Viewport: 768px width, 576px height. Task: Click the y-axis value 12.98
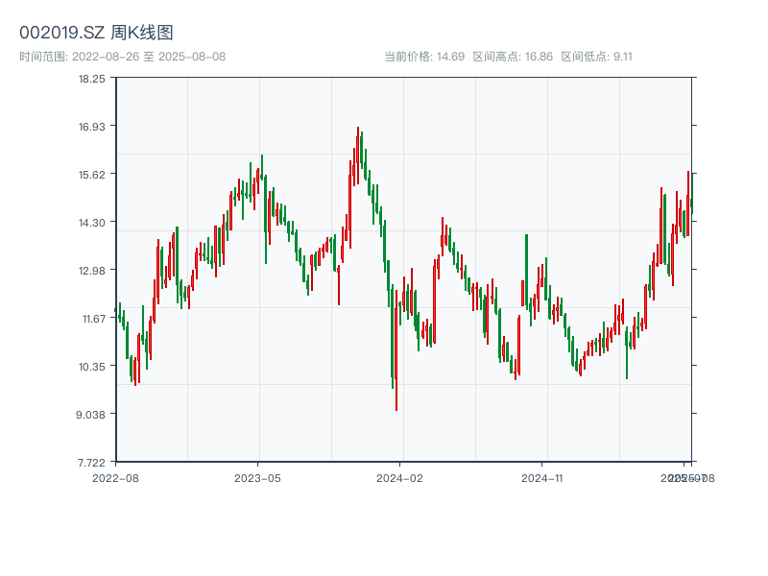coord(92,271)
